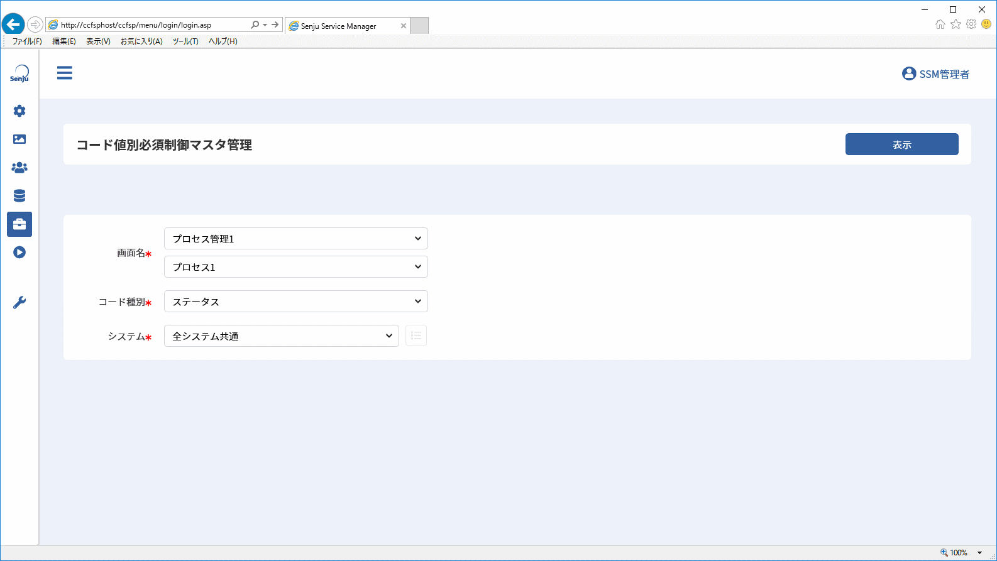Select the database sidebar icon
The image size is (997, 561).
click(x=19, y=196)
